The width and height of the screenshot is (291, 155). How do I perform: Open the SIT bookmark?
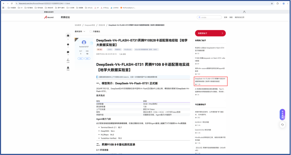coord(97,8)
